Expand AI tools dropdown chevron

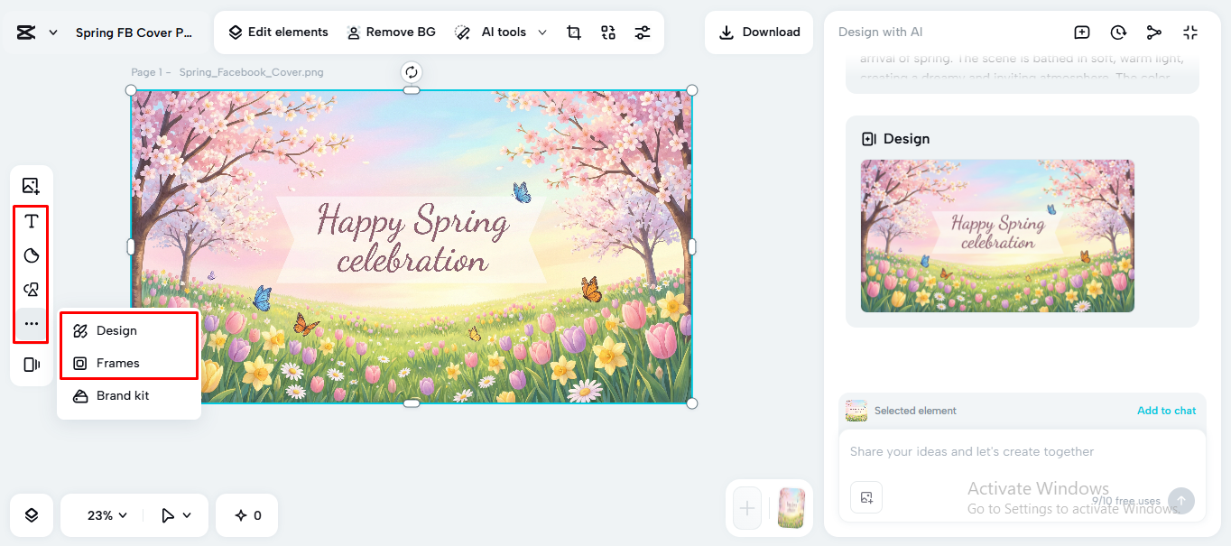[x=542, y=32]
